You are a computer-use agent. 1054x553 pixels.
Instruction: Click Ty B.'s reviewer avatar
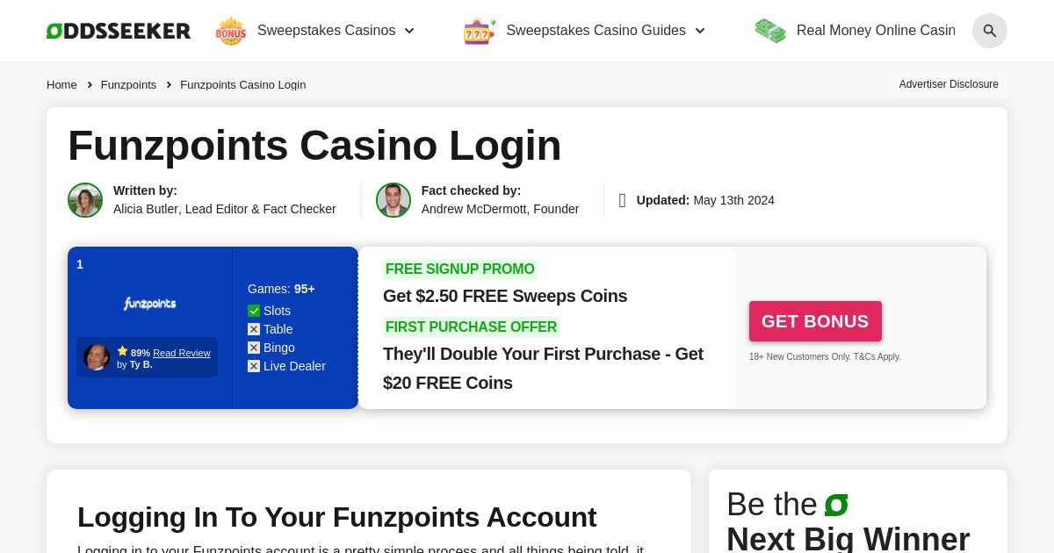[97, 357]
